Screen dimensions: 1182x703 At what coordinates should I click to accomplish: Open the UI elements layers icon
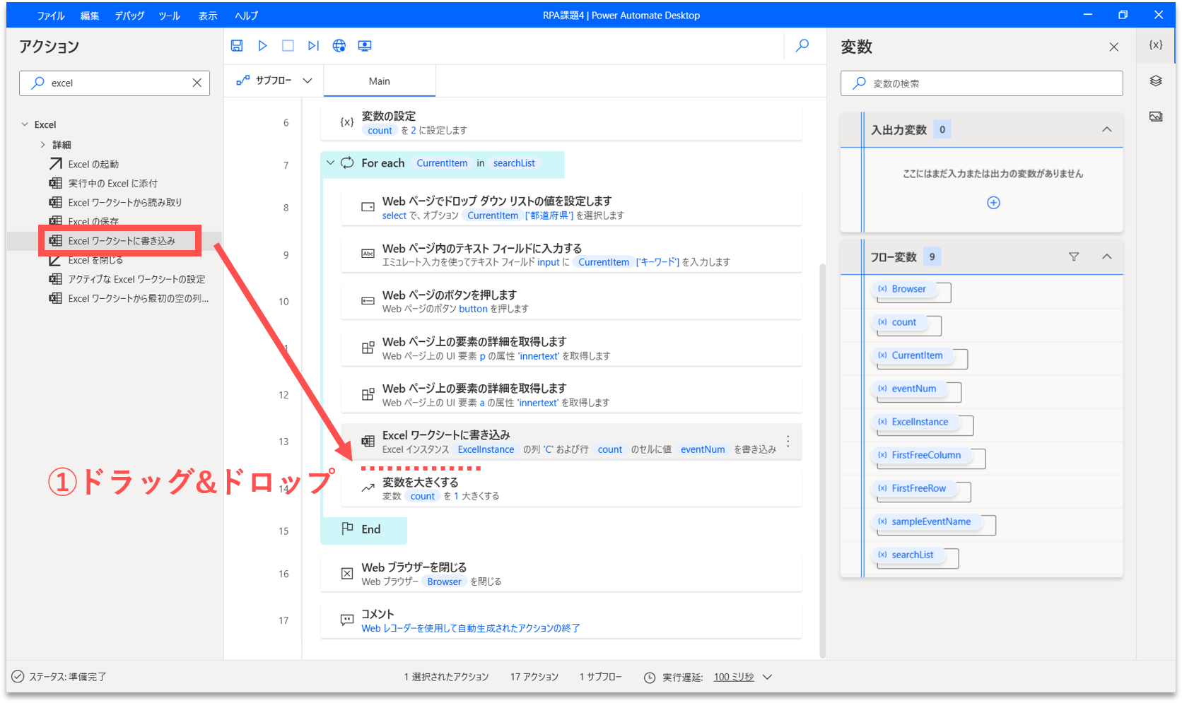[x=1156, y=81]
